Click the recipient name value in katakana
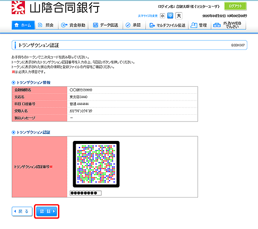Image resolution: width=258 pixels, height=229 pixels. (x=81, y=111)
